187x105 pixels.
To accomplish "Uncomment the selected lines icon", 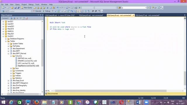I will point(89,11).
